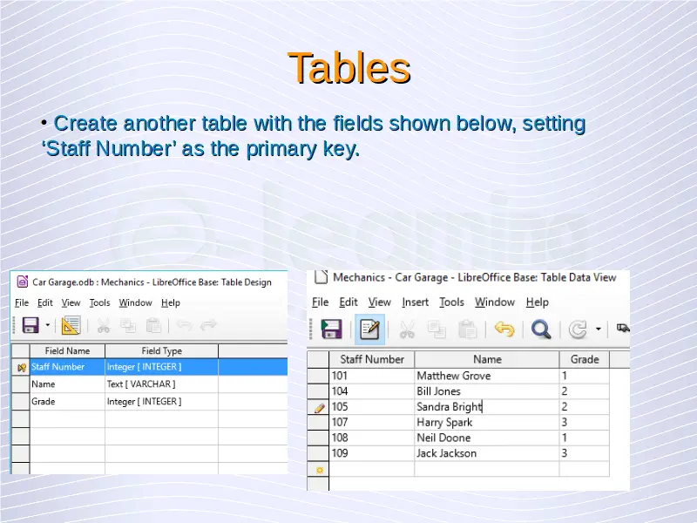The image size is (697, 523).
Task: Open the Edit menu in Table Data View
Action: click(348, 302)
